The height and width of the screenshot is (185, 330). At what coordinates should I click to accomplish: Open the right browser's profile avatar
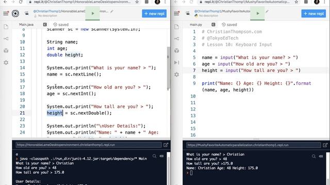[317, 2]
